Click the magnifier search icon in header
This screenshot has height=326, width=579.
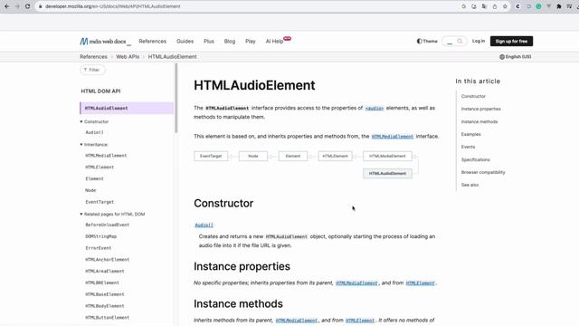(x=460, y=41)
